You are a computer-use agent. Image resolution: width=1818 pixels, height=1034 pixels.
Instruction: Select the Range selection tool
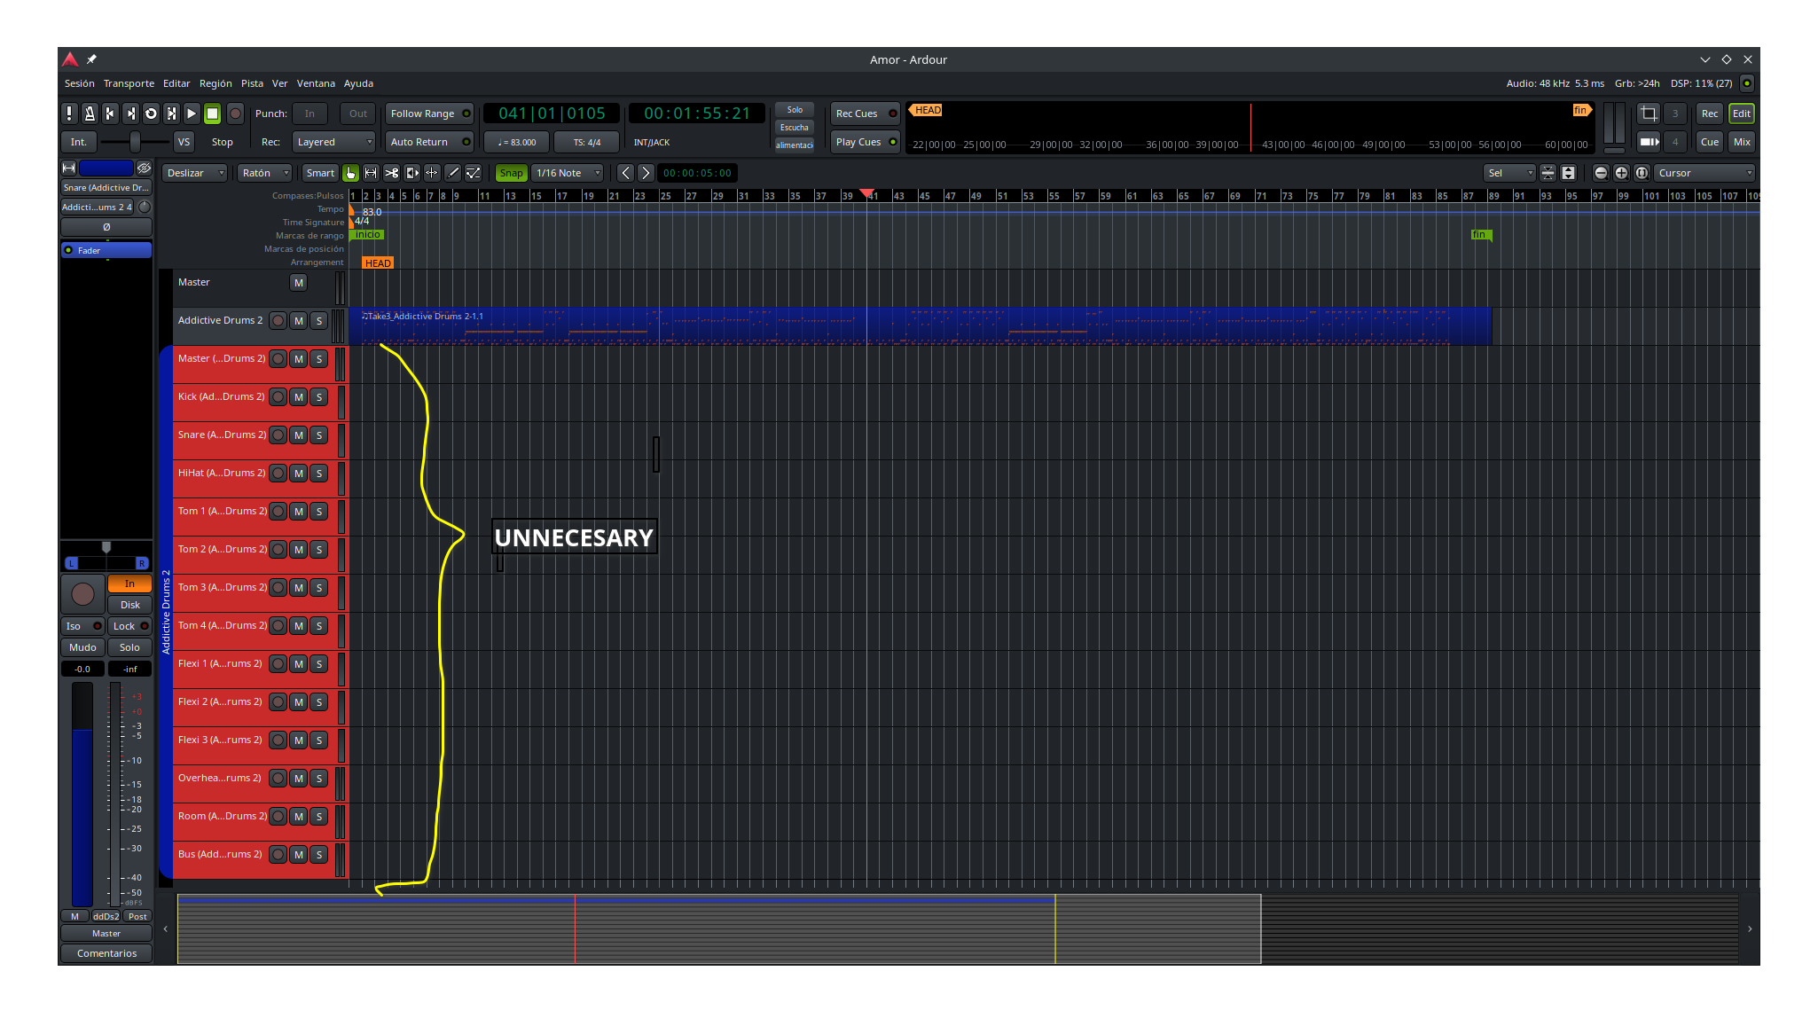coord(371,173)
